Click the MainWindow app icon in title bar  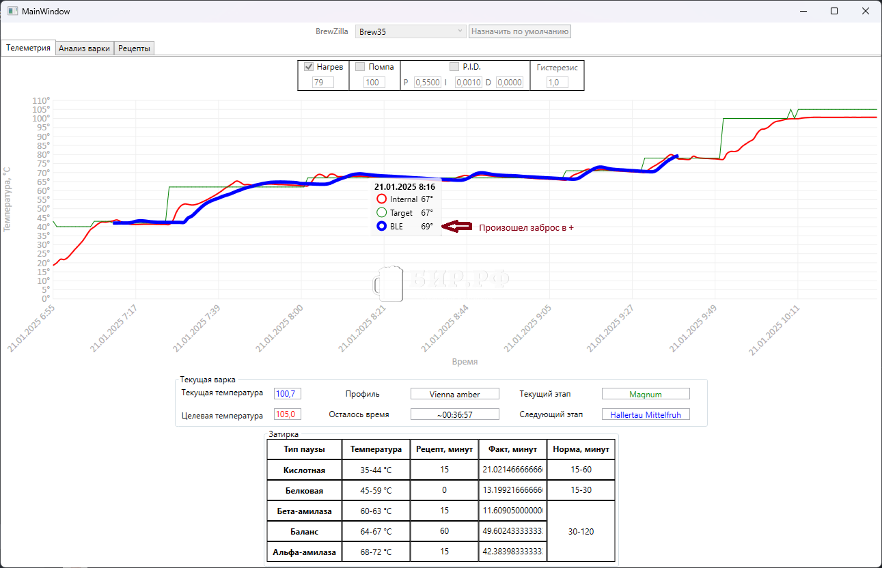[x=12, y=12]
